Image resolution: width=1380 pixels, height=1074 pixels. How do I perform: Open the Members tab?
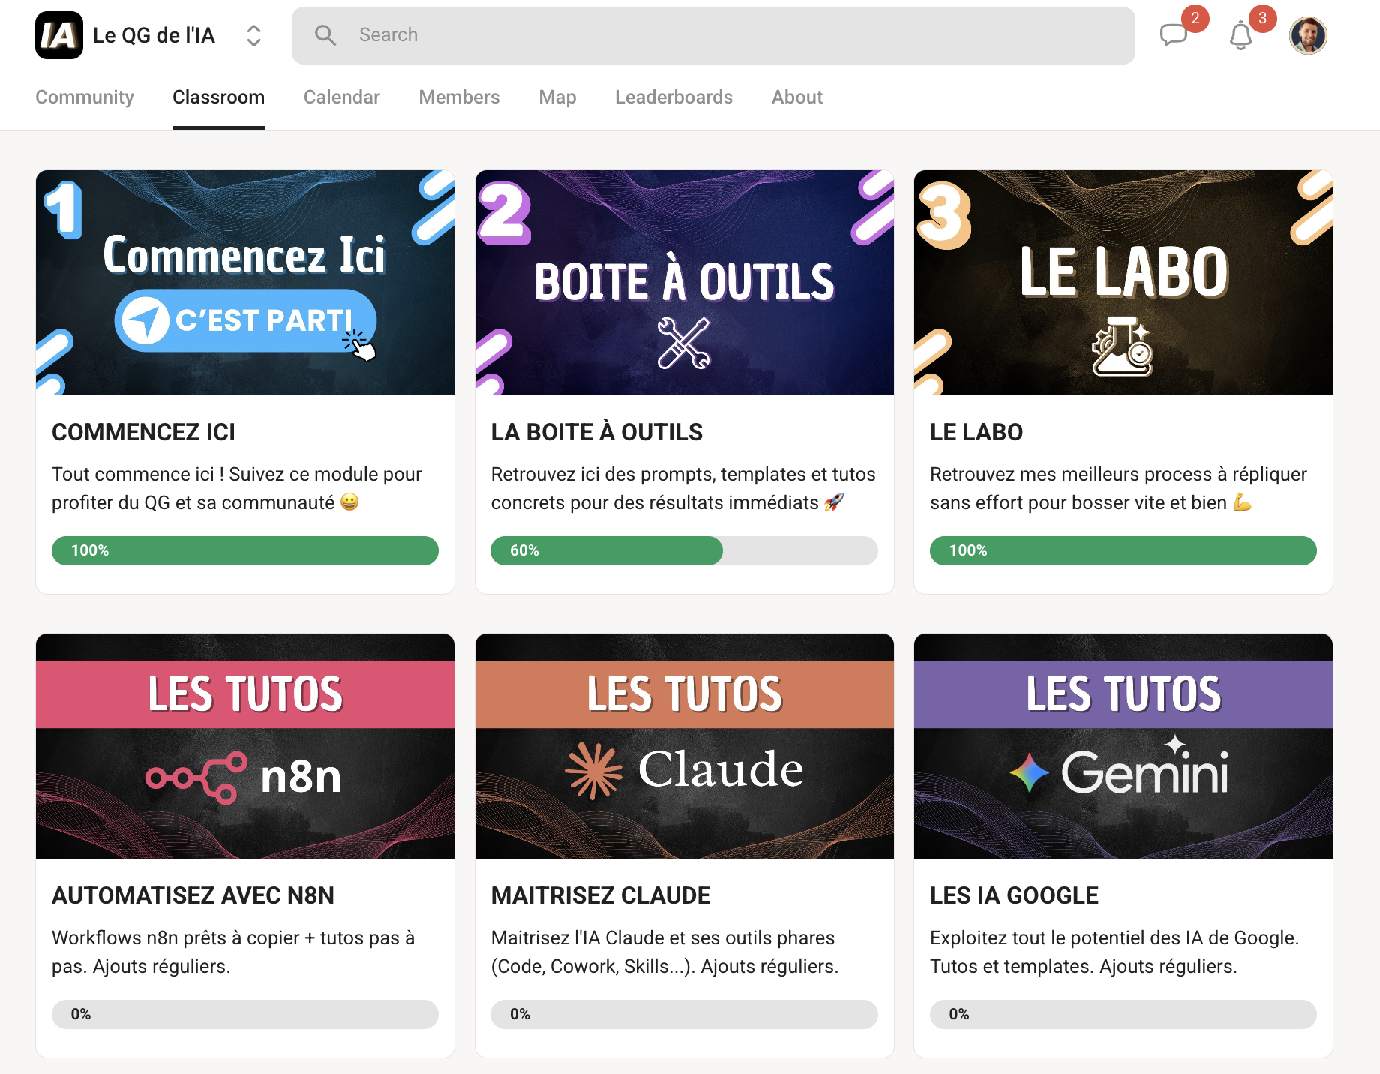pos(459,97)
